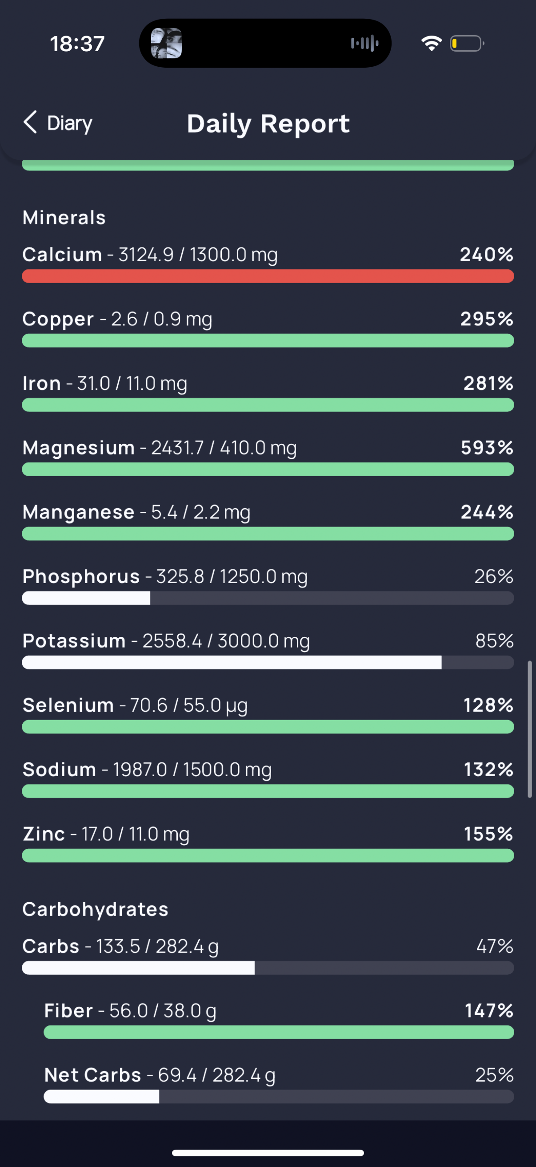
Task: Tap the Minerals section header
Action: (x=64, y=218)
